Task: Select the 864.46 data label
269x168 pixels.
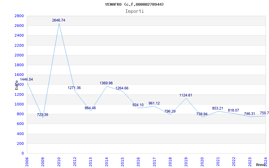Action: coord(90,108)
